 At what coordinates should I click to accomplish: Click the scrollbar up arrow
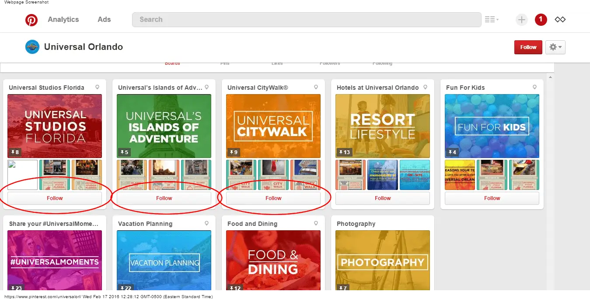(549, 77)
